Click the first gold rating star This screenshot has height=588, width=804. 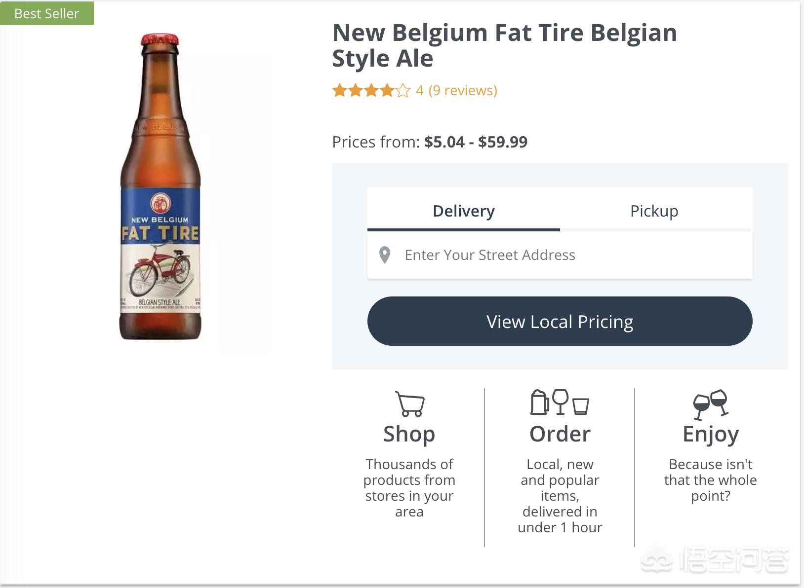pos(339,90)
